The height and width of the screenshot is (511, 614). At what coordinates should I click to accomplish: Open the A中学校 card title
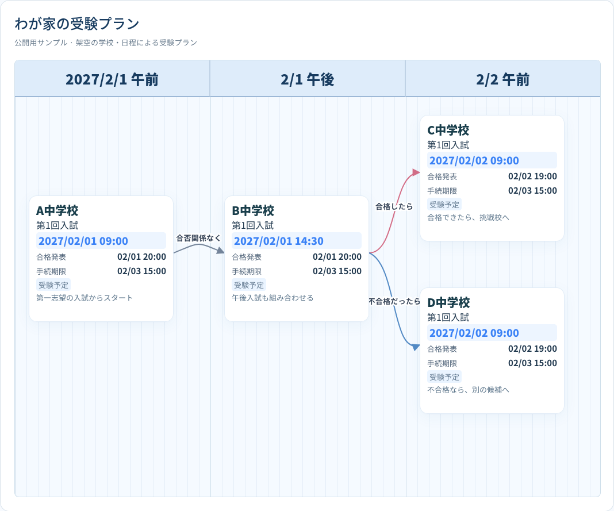pyautogui.click(x=57, y=210)
